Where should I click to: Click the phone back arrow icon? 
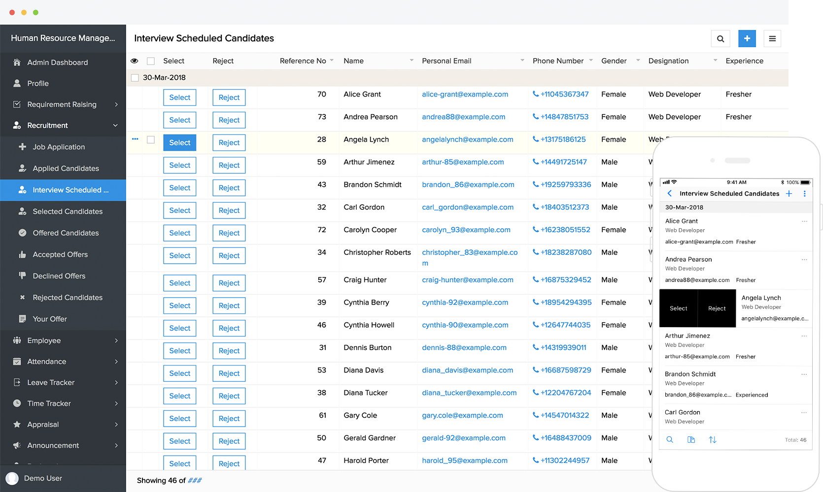tap(669, 193)
